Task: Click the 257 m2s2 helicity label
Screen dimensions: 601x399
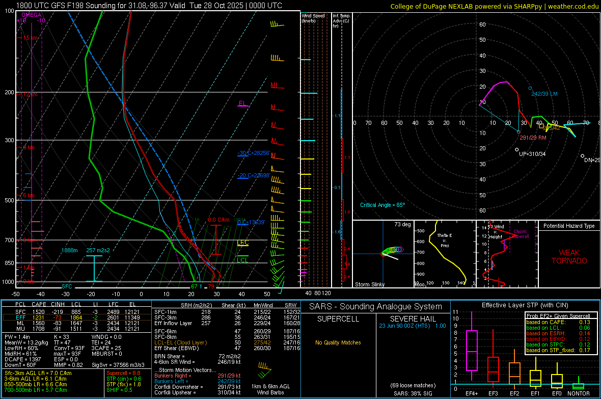Action: pos(98,250)
